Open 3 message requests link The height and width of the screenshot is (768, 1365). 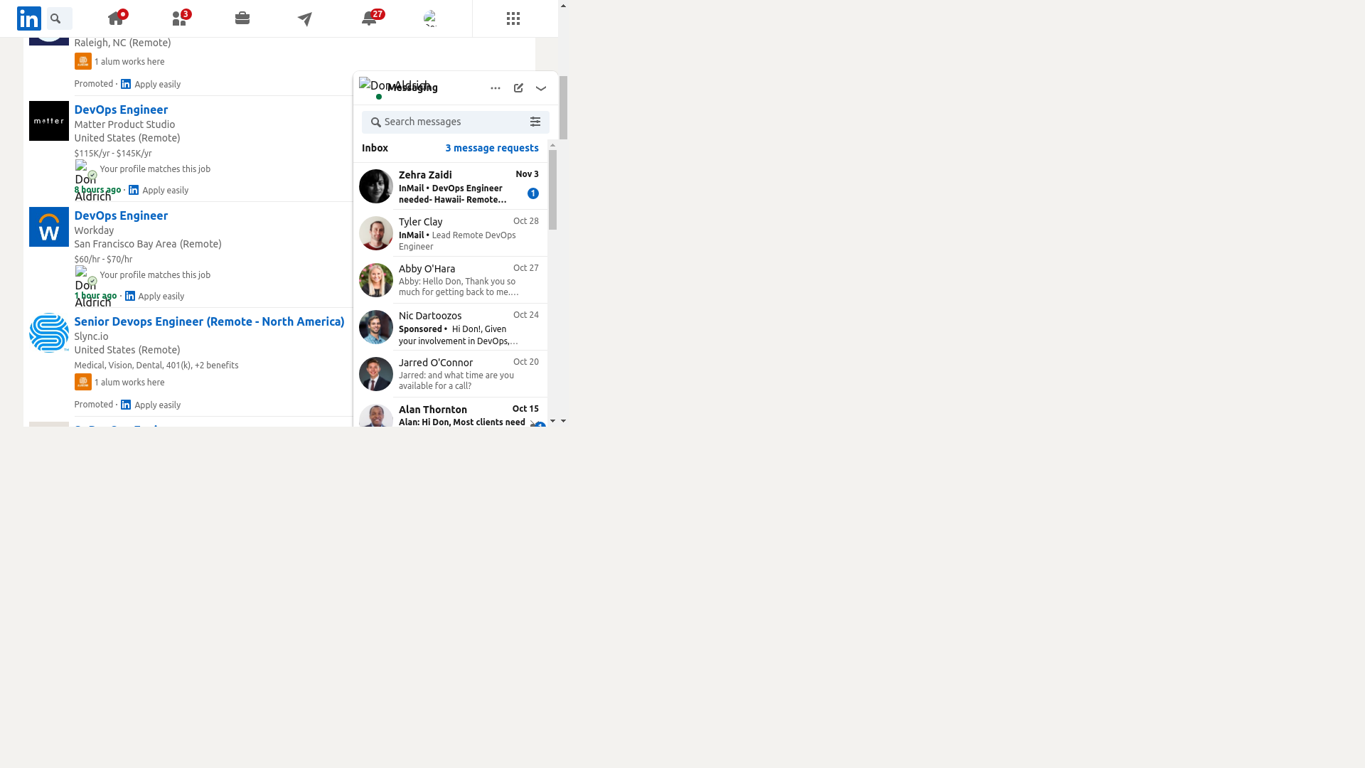click(x=492, y=148)
